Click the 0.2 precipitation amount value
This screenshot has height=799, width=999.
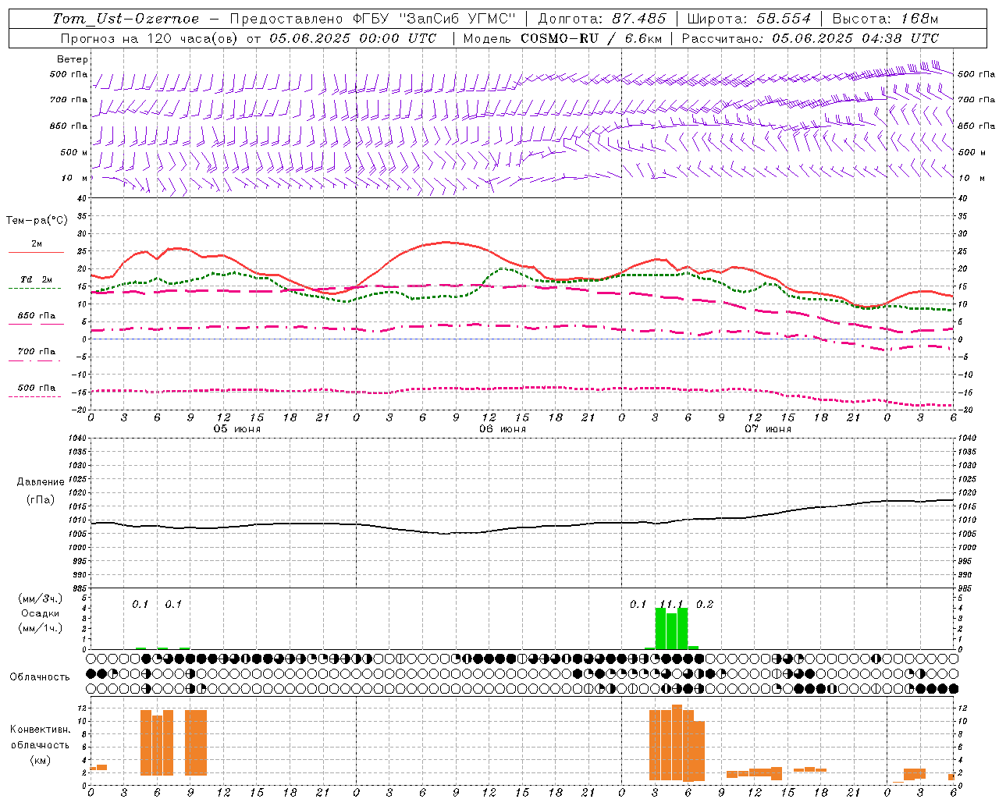pos(705,604)
